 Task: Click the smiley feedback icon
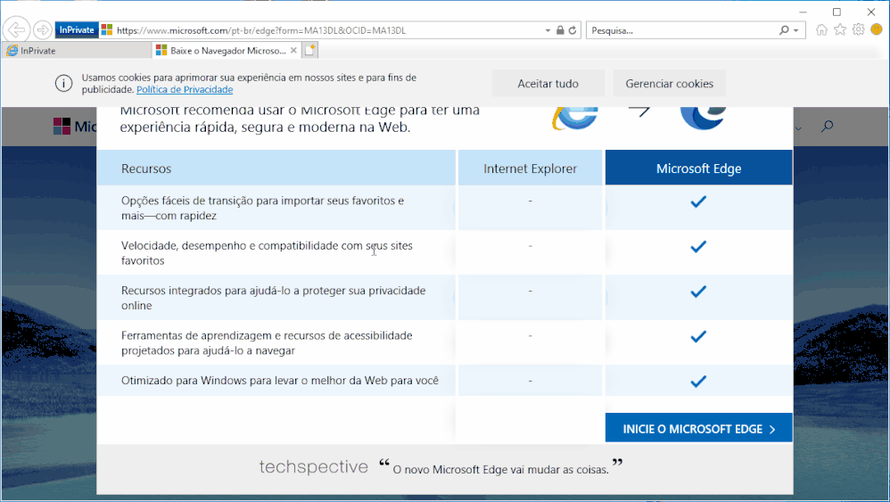click(877, 29)
